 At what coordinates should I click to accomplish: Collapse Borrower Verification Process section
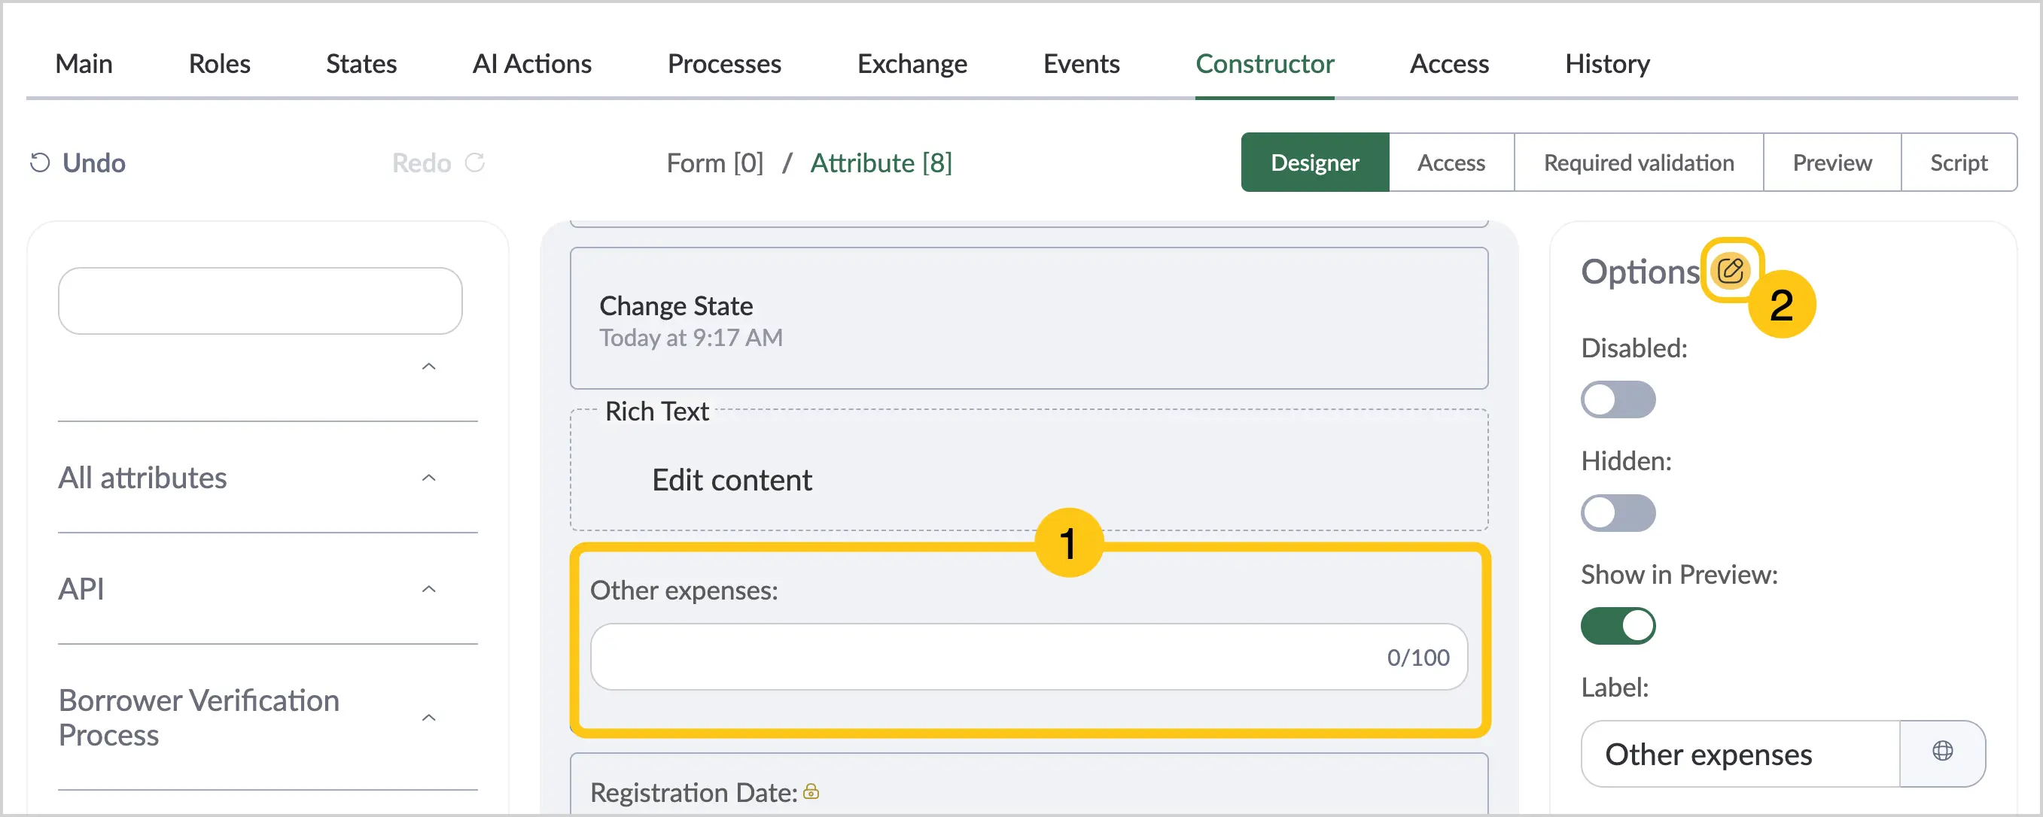click(428, 718)
